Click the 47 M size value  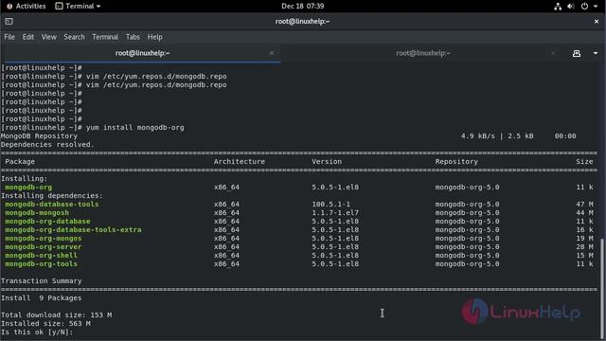[584, 205]
